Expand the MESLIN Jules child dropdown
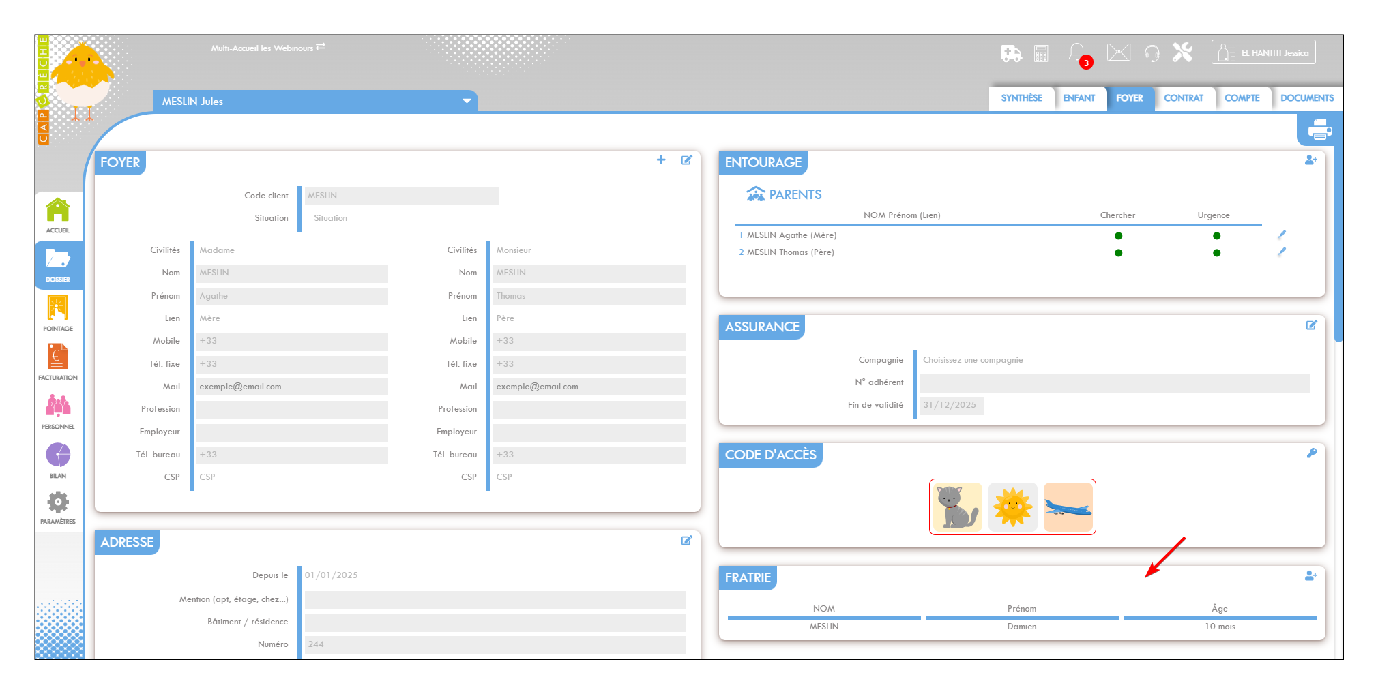The height and width of the screenshot is (694, 1378). (467, 102)
